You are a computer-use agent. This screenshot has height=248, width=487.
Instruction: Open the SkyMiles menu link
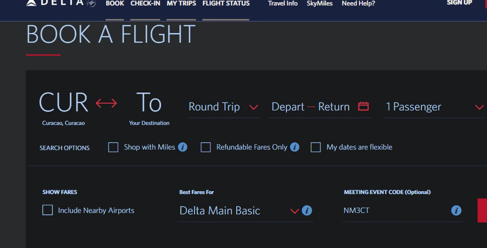point(319,4)
